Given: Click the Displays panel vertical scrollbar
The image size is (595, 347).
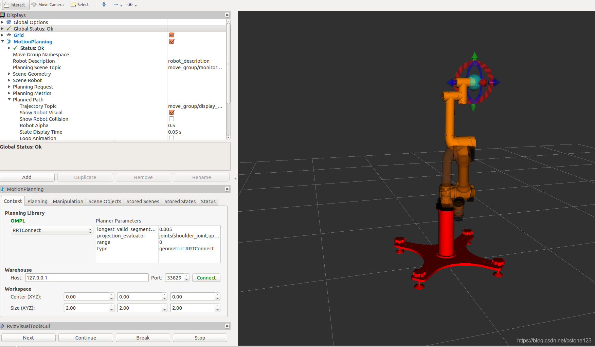Looking at the screenshot, I should click(228, 63).
